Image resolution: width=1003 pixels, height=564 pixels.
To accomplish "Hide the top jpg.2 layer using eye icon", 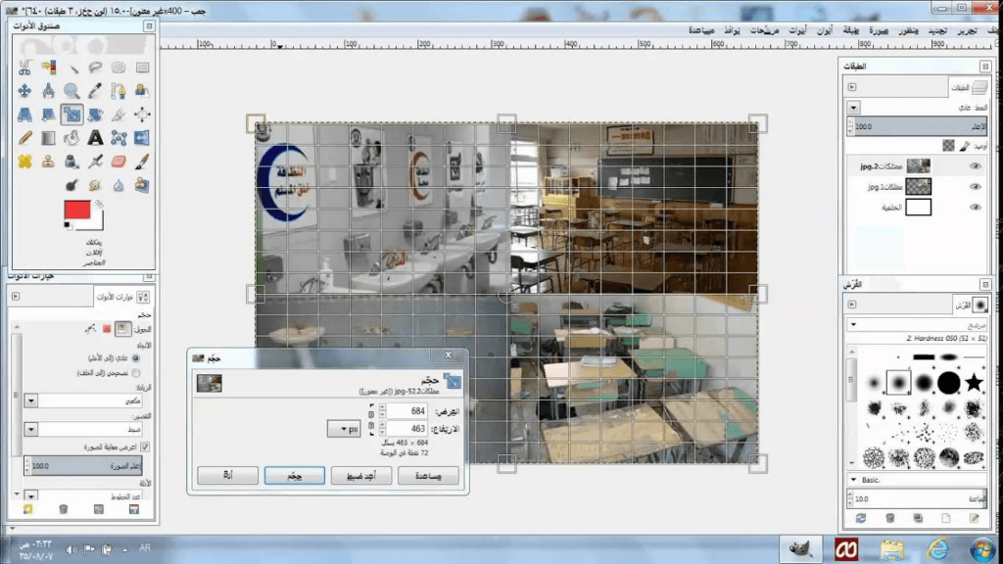I will pos(975,165).
